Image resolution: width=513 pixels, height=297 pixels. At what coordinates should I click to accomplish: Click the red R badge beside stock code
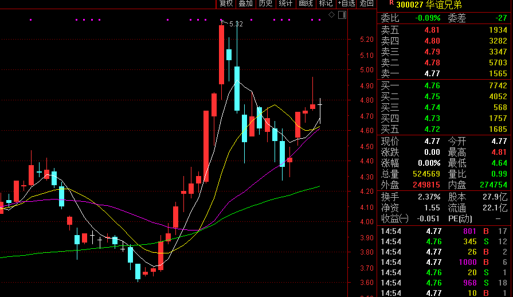(391, 3)
